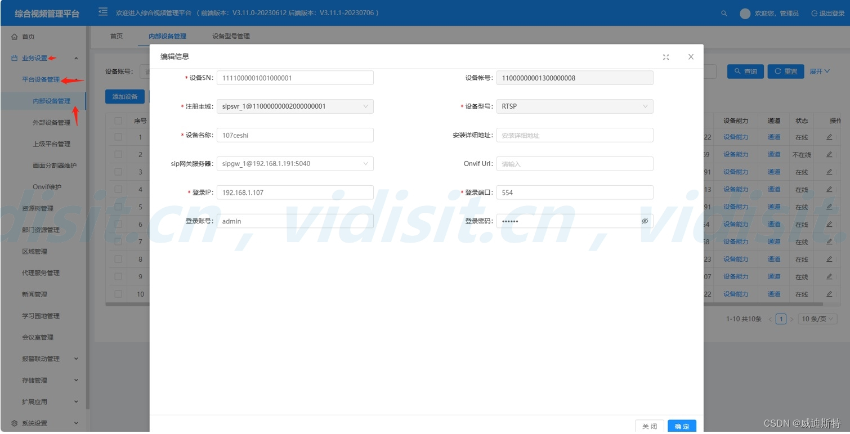This screenshot has height=434, width=850.
Task: Click the administrator avatar icon
Action: click(x=745, y=13)
